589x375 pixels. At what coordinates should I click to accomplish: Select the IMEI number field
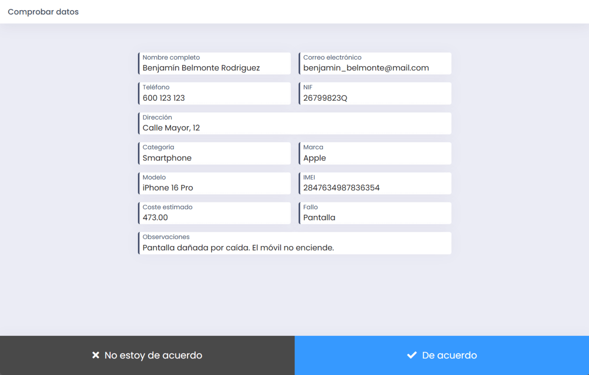(375, 183)
